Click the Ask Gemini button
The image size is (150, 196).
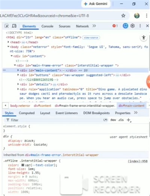click(x=96, y=4)
